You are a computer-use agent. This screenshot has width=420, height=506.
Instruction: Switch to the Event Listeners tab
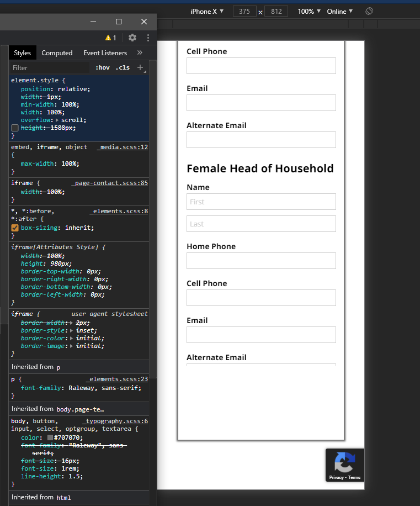pos(105,53)
